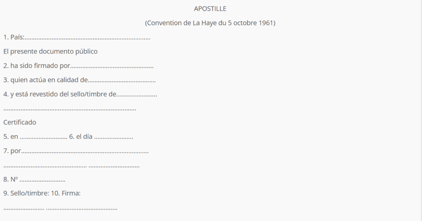
Task: Click the APOSTILLE heading
Action: [x=210, y=9]
